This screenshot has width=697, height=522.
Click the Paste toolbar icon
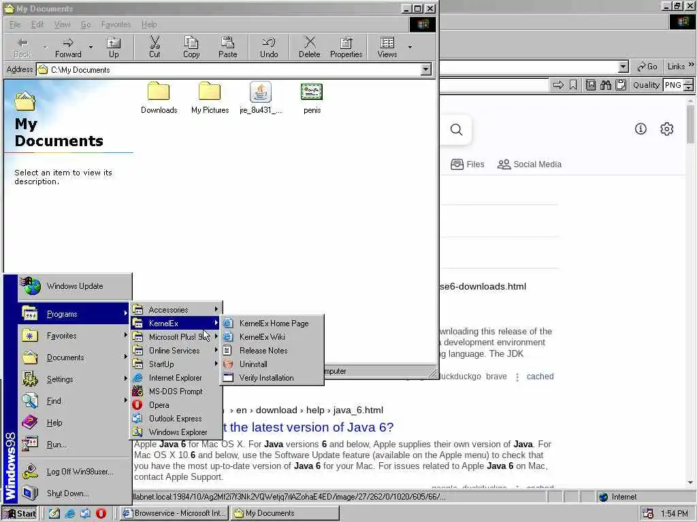227,47
